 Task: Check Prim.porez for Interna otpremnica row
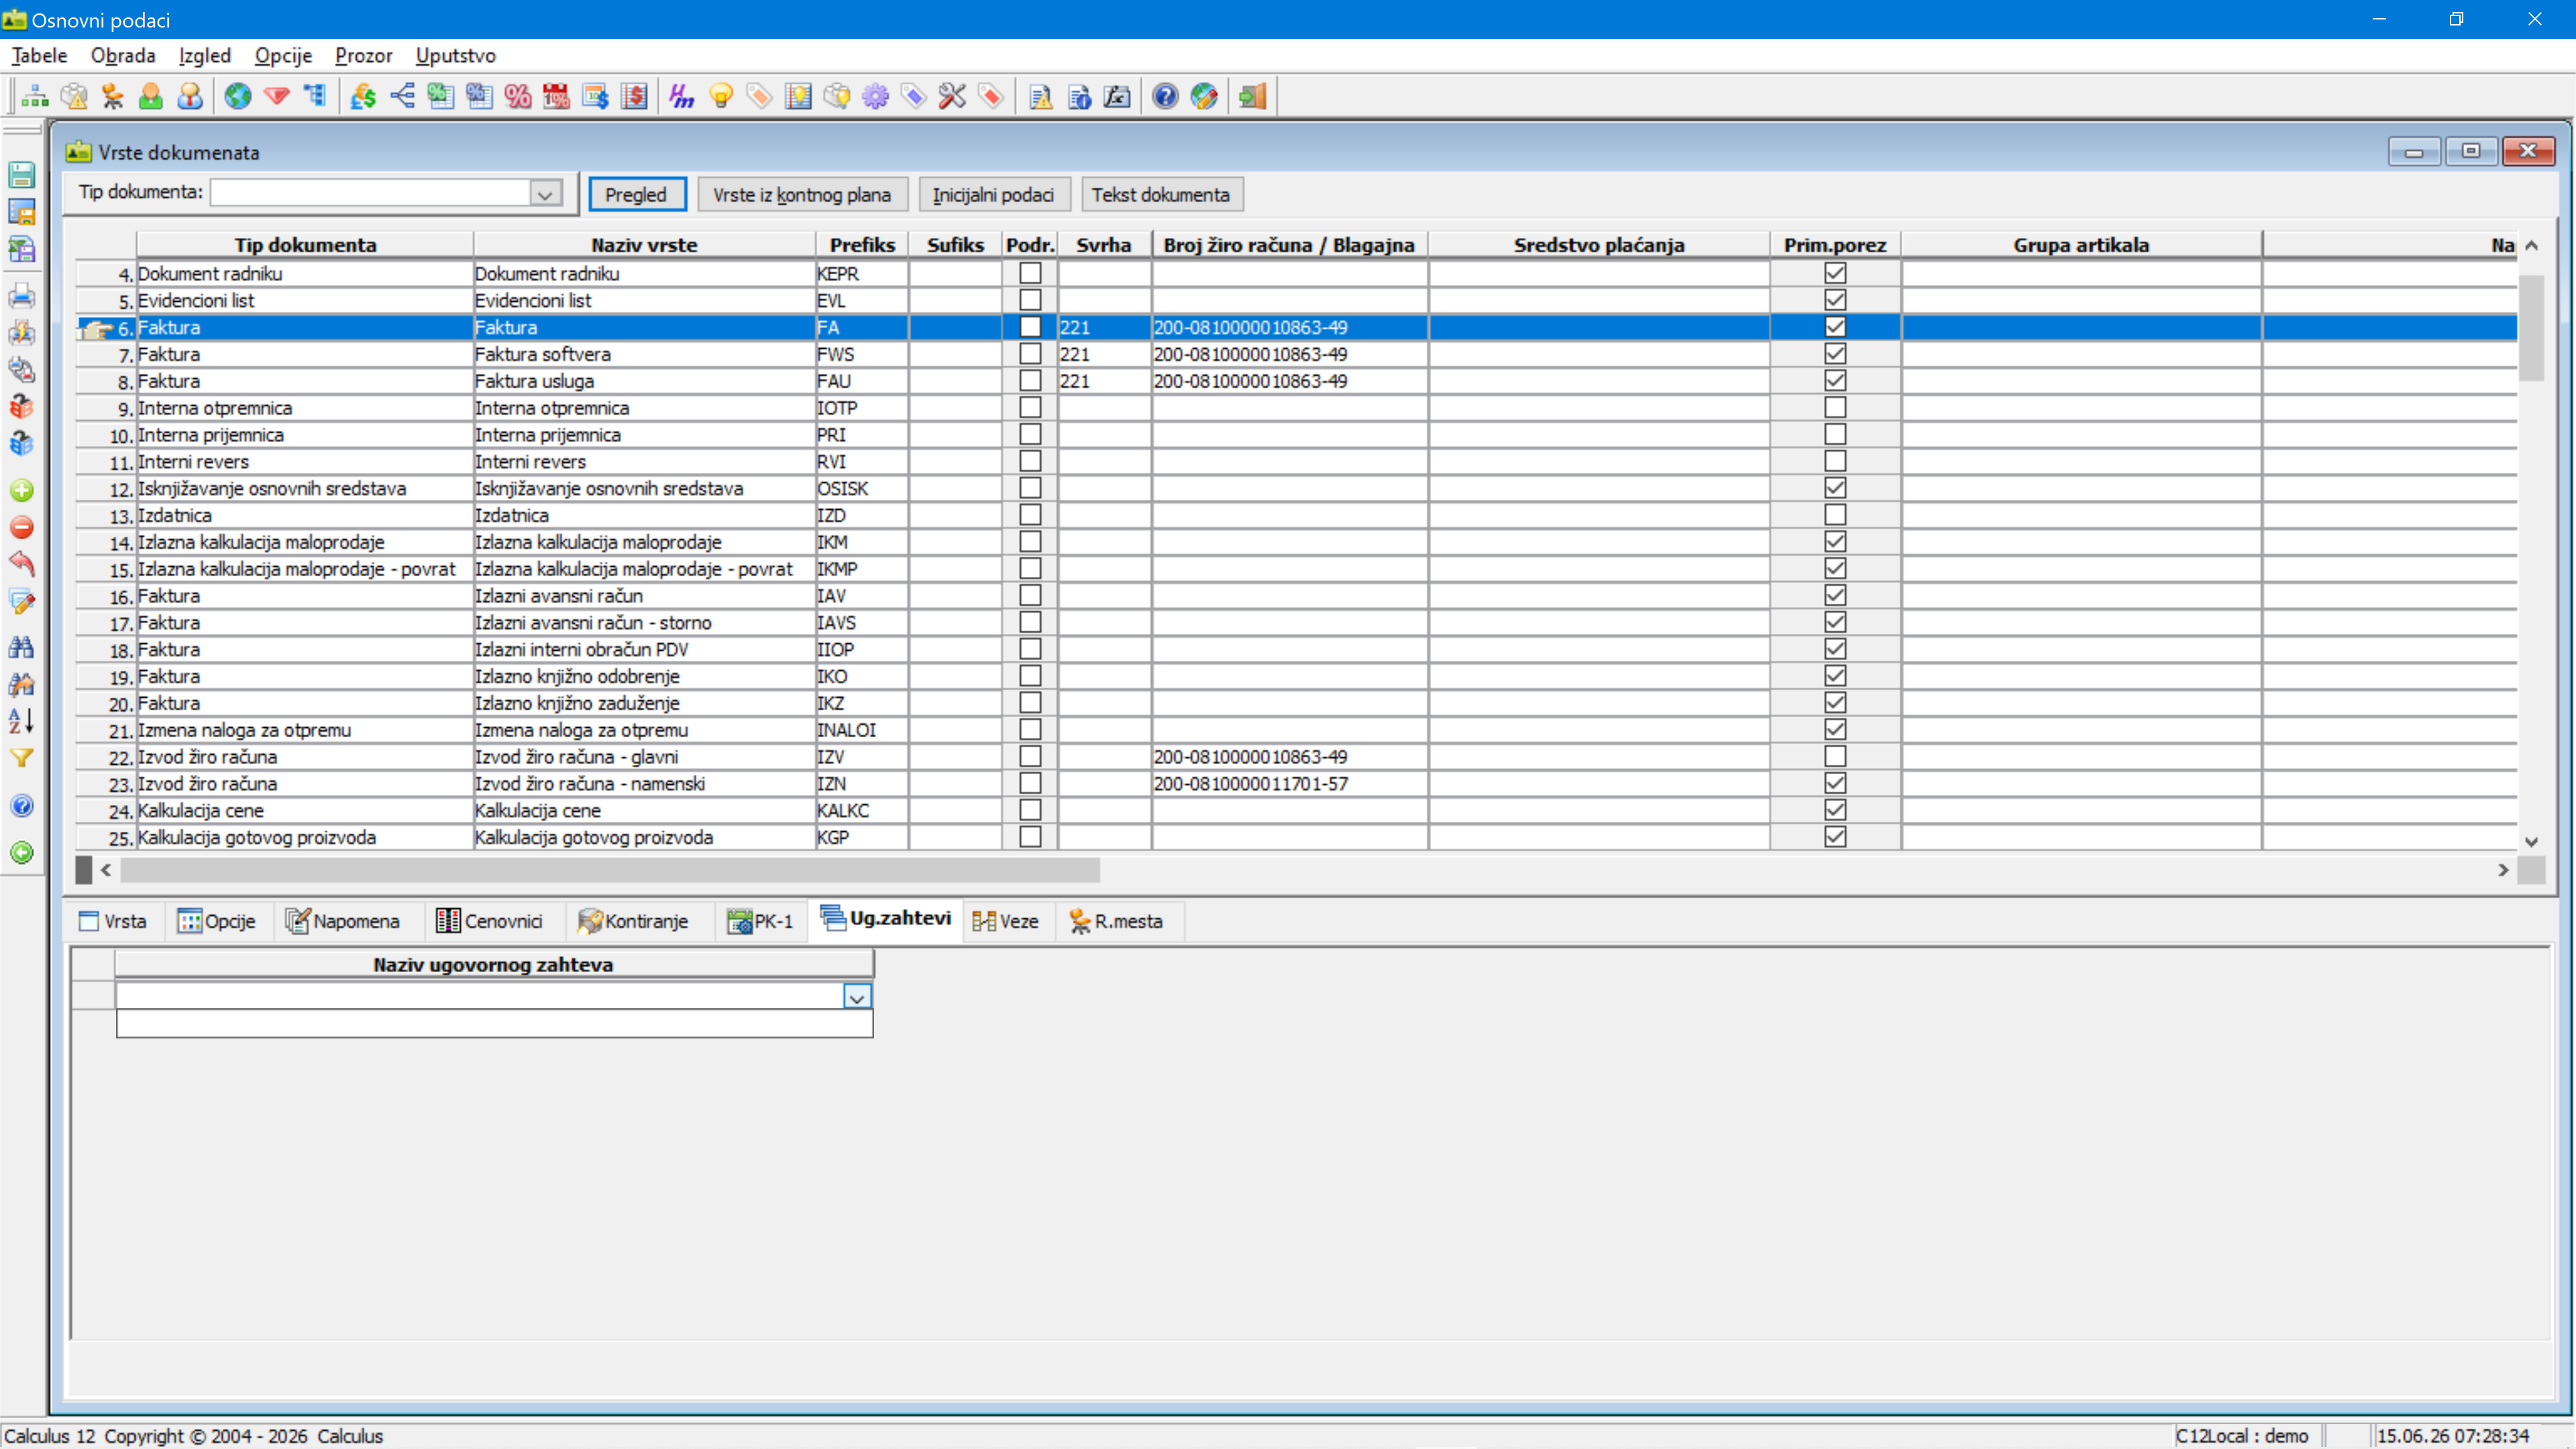click(x=1835, y=407)
